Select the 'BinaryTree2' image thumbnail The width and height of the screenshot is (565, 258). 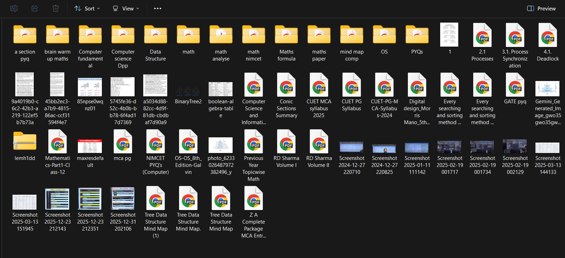[188, 91]
